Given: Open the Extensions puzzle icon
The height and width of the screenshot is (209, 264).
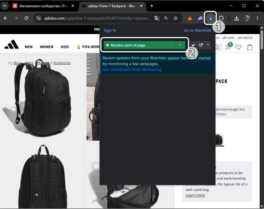Looking at the screenshot, I should click(221, 18).
